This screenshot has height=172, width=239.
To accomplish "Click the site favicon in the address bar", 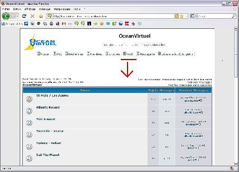I will coord(50,16).
